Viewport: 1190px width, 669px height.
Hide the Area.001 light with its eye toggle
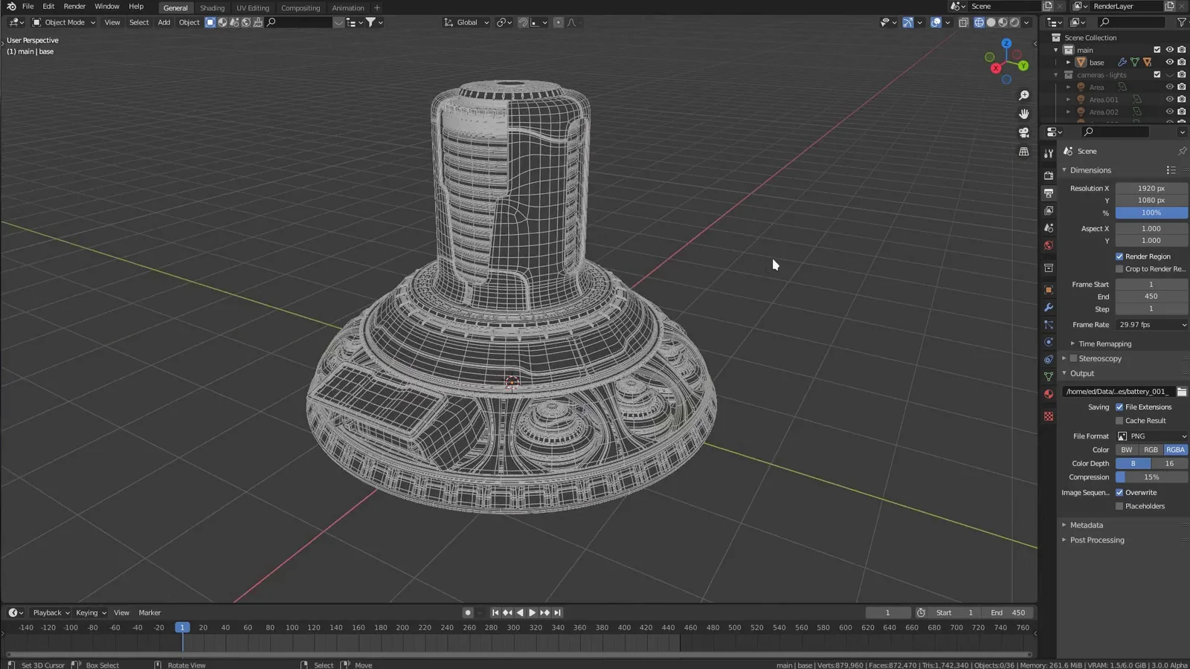click(1168, 99)
